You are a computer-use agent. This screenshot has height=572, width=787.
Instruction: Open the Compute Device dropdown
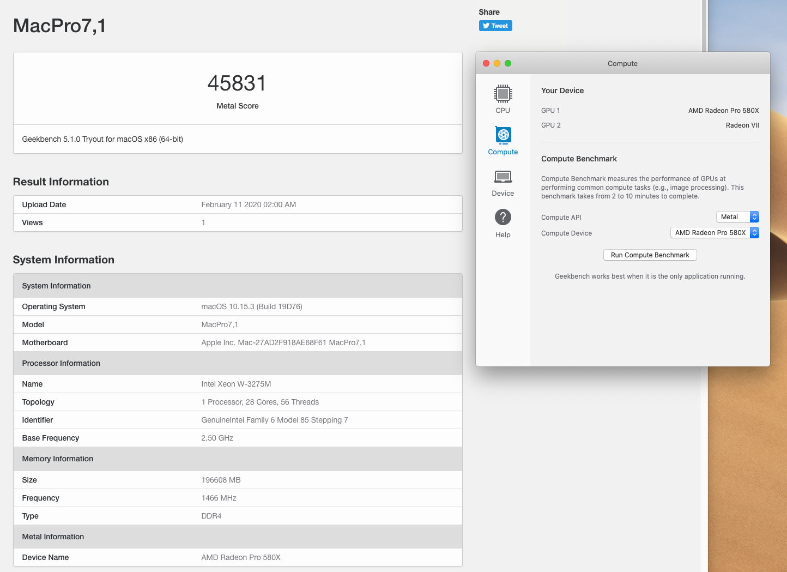[715, 233]
